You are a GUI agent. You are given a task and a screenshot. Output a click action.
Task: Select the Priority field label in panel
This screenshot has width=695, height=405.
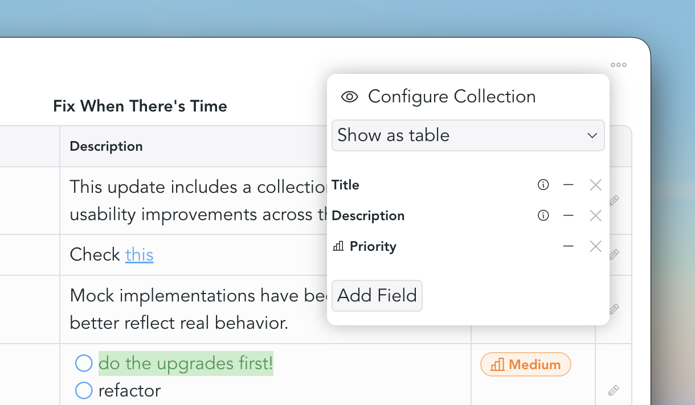(x=373, y=246)
